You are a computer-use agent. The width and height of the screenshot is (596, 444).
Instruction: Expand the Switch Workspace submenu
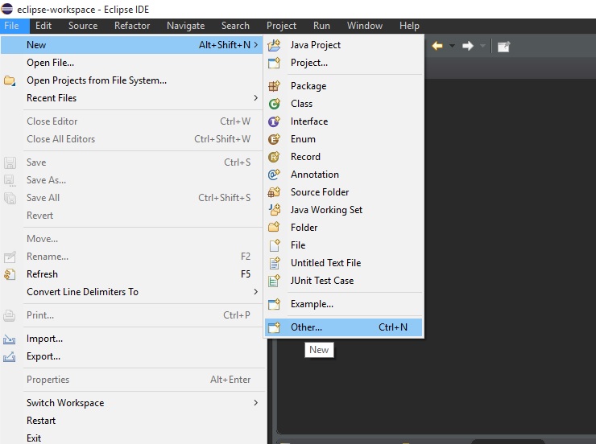point(256,403)
